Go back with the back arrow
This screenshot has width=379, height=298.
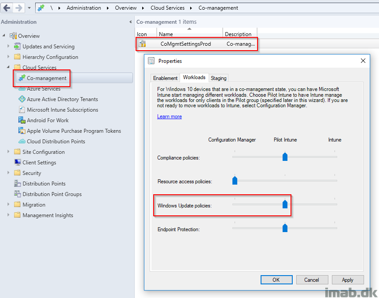click(x=7, y=8)
